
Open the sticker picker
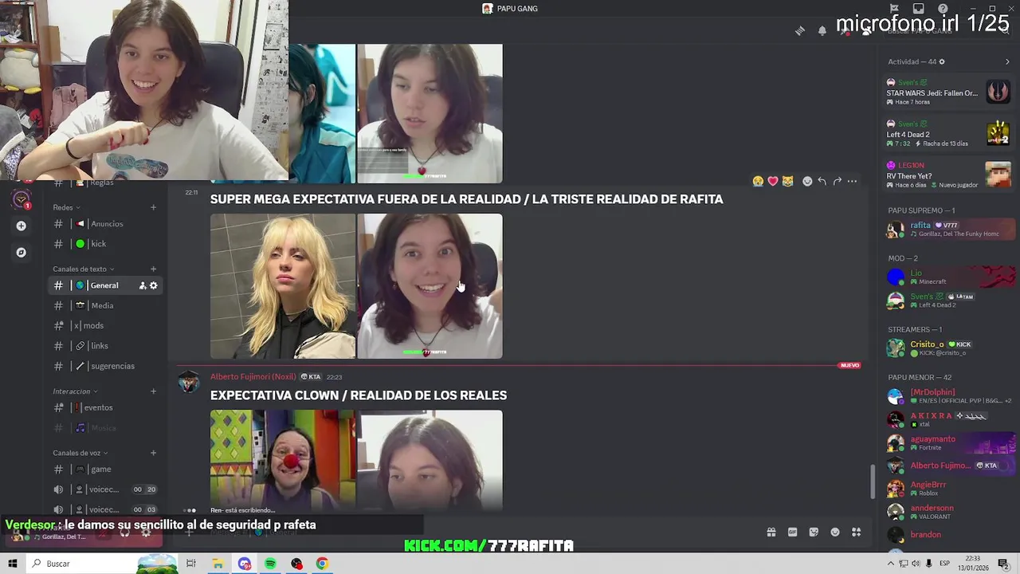[x=814, y=532]
